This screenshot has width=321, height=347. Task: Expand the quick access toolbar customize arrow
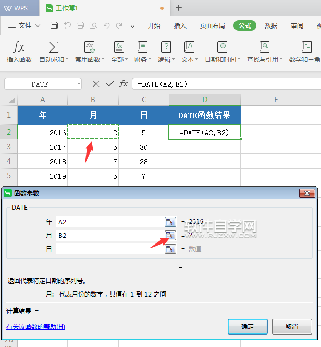[132, 26]
